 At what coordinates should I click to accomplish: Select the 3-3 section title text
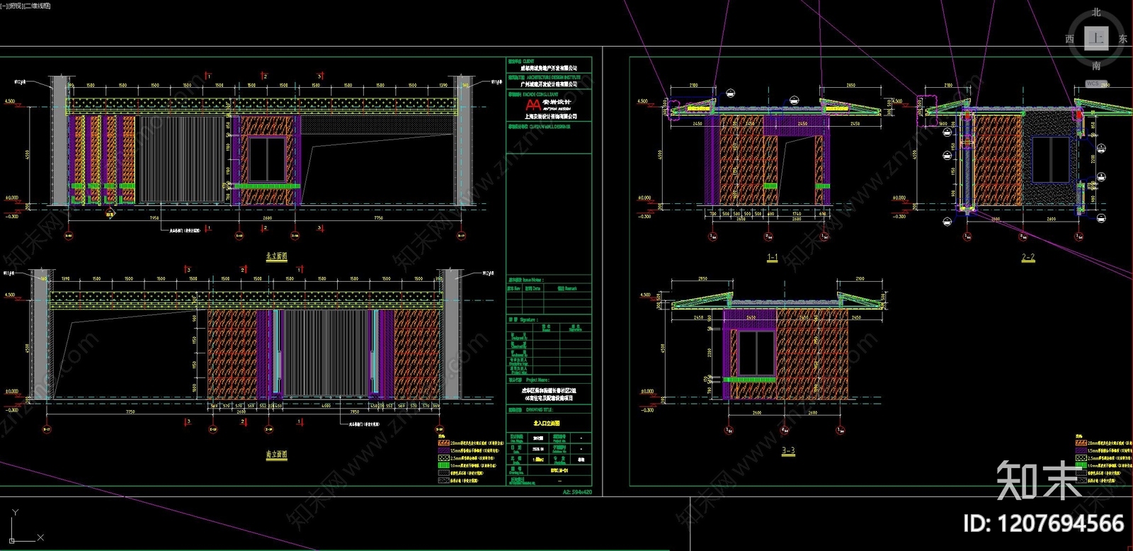pyautogui.click(x=788, y=450)
